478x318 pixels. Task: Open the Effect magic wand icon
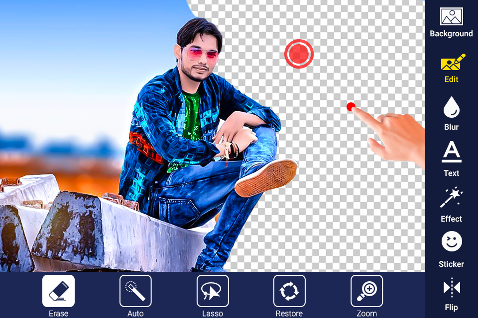[x=452, y=197]
